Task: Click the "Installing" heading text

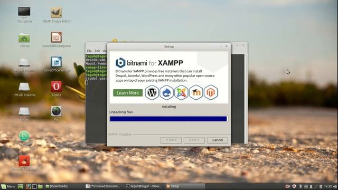Action: click(x=169, y=107)
